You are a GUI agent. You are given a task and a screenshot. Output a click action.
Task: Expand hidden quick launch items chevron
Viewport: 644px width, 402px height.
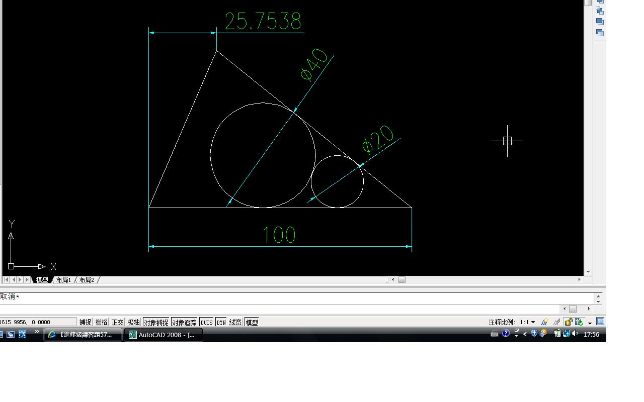click(x=37, y=331)
